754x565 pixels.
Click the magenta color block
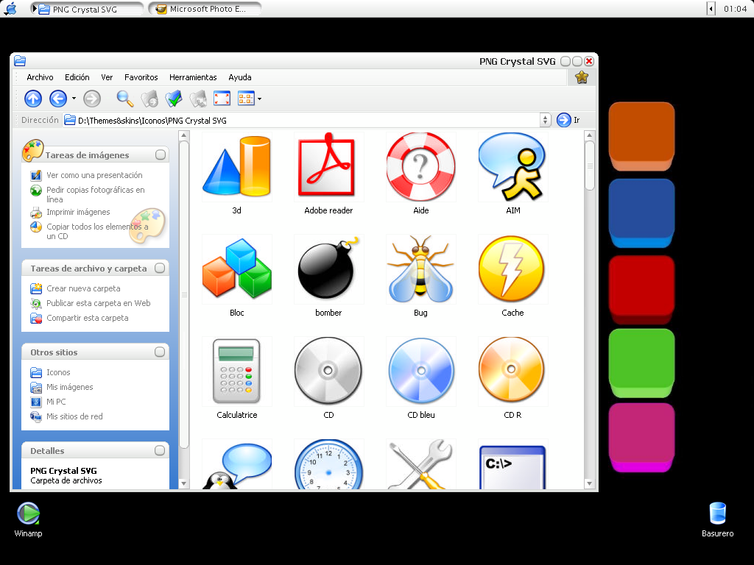(x=641, y=438)
